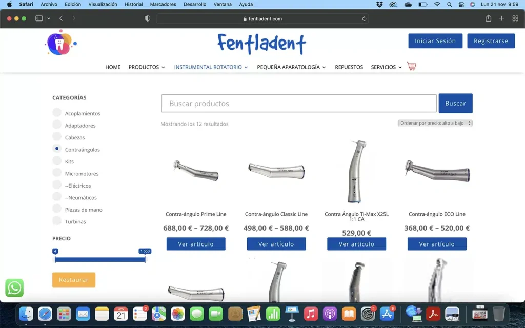The image size is (525, 328).
Task: Toggle the Safari sidebar icon
Action: 39,18
